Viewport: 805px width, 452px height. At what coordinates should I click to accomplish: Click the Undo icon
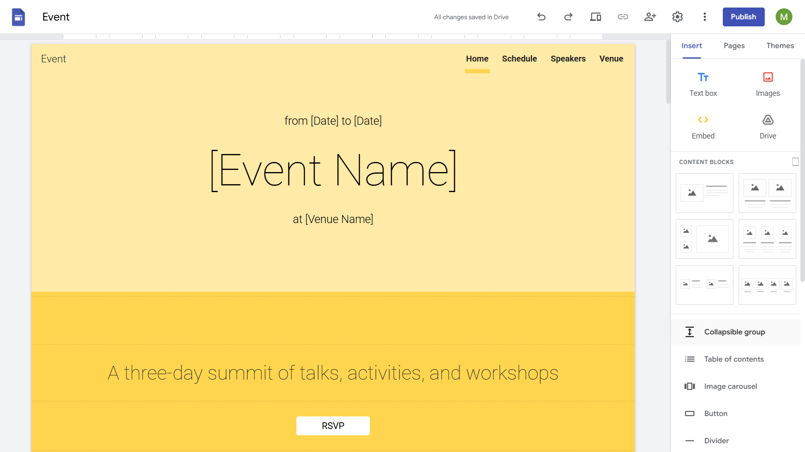[541, 17]
